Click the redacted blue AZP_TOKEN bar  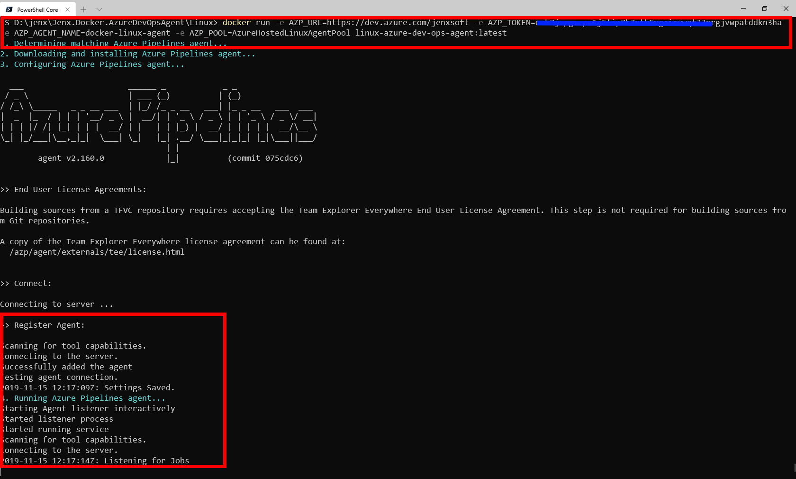click(x=624, y=23)
